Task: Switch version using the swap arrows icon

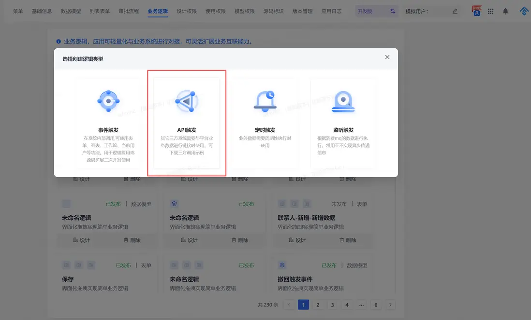Action: click(x=393, y=11)
